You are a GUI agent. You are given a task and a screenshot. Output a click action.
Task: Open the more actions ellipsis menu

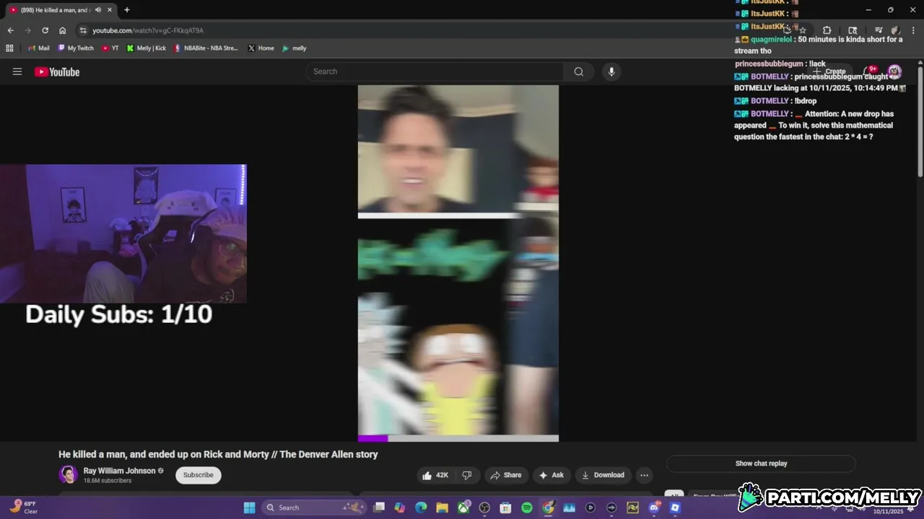(644, 475)
